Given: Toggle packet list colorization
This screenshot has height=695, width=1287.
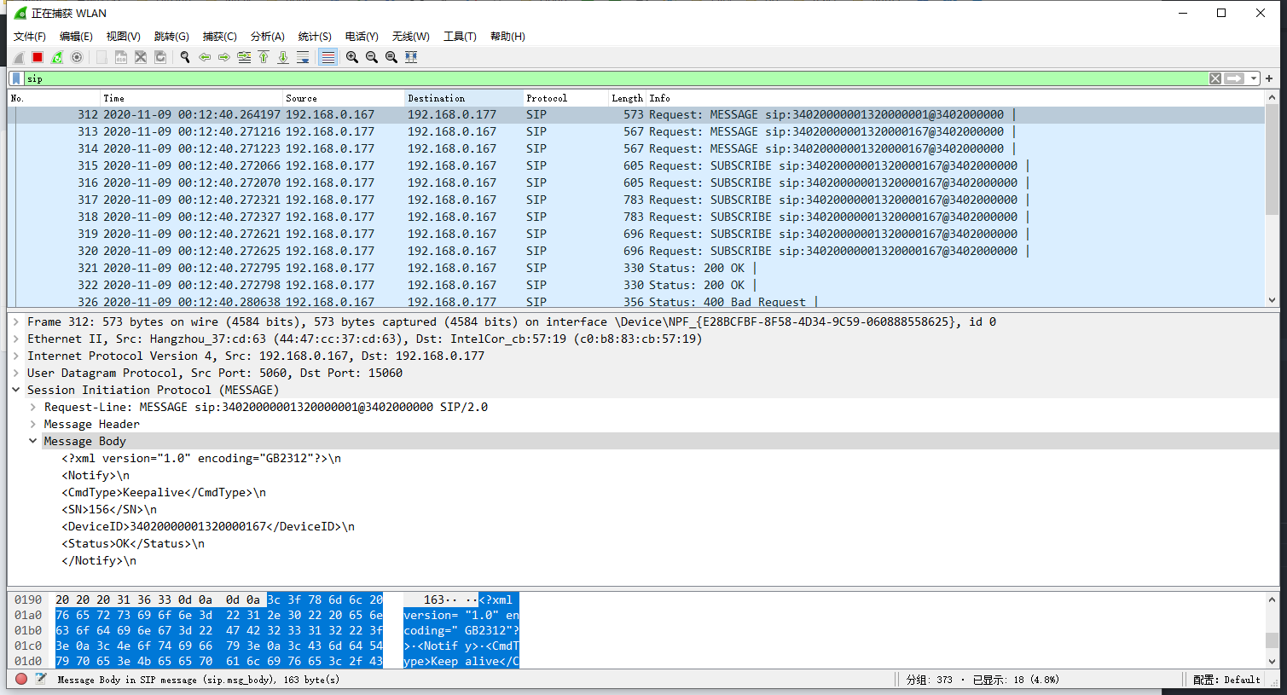Looking at the screenshot, I should pyautogui.click(x=328, y=57).
